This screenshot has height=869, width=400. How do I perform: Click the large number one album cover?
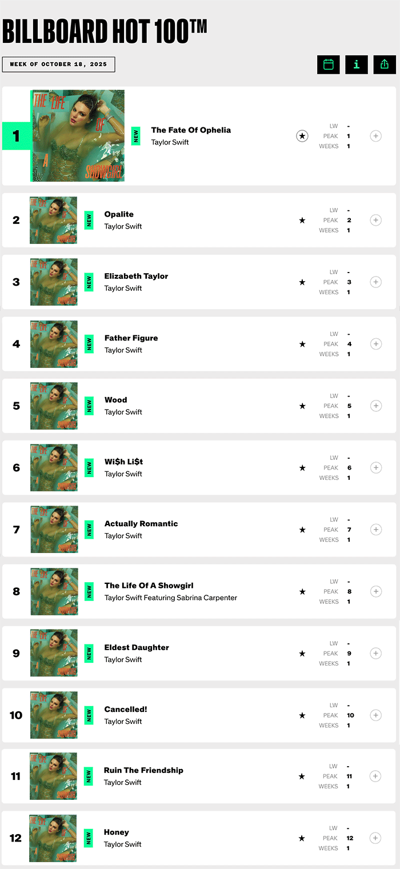click(x=78, y=136)
